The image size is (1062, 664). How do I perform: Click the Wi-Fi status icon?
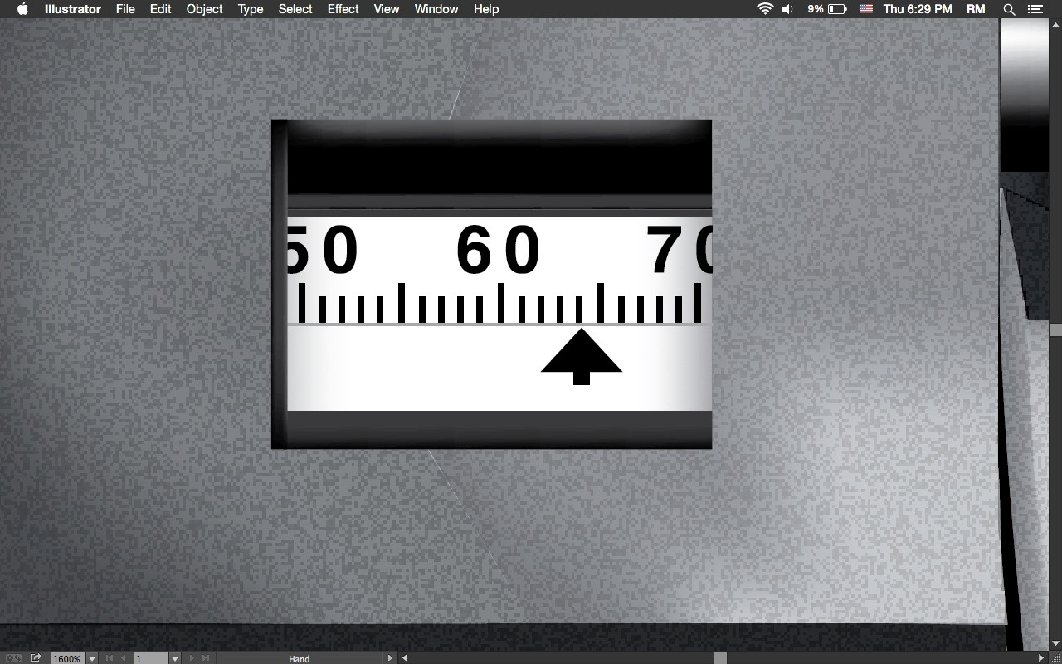[764, 9]
